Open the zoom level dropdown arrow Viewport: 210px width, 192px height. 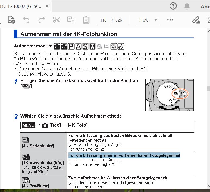click(x=156, y=20)
